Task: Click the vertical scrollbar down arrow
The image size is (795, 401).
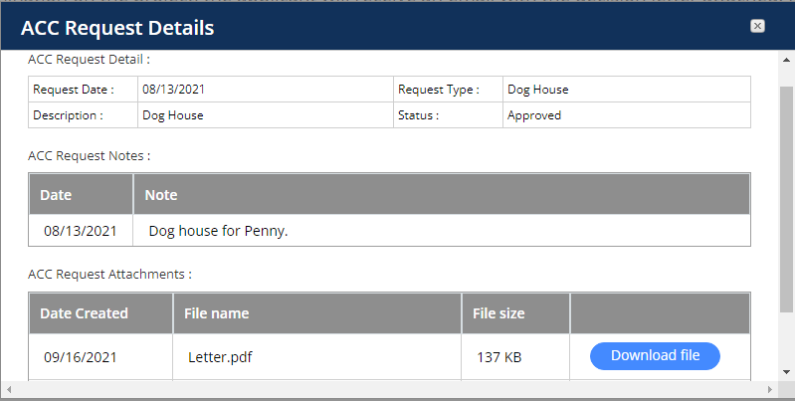Action: click(786, 371)
